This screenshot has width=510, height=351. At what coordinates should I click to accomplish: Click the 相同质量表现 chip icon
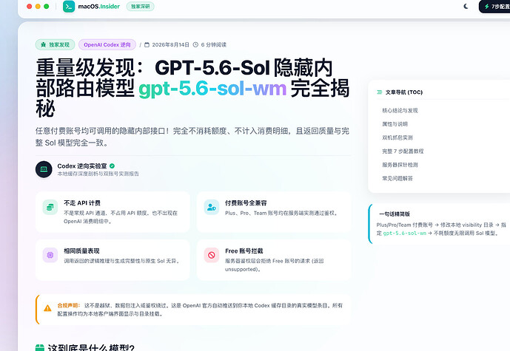(50, 255)
